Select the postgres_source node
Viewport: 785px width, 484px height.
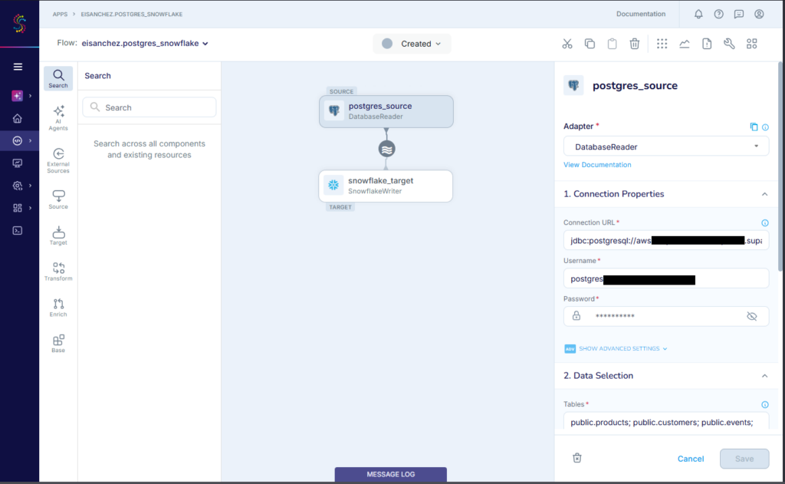[386, 111]
